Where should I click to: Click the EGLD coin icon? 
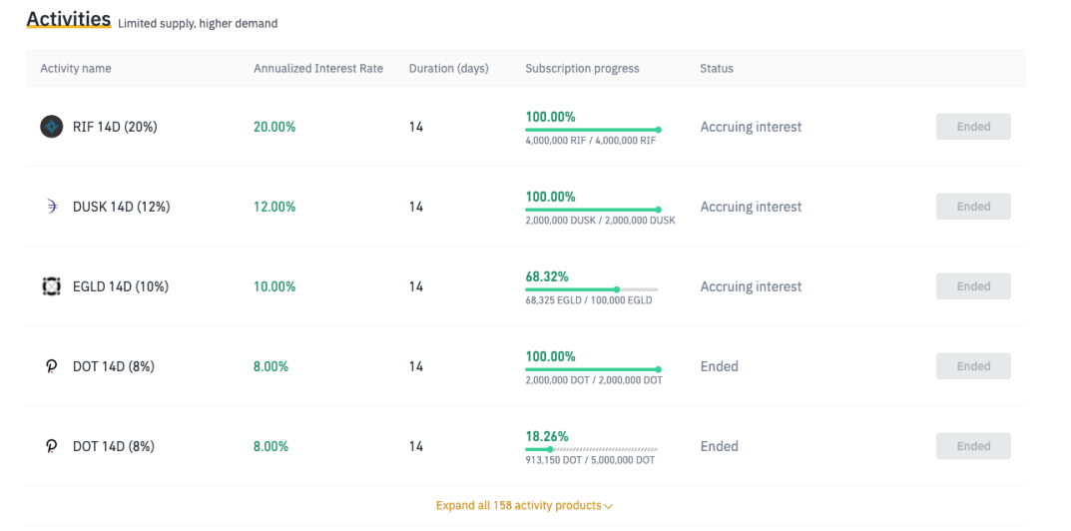point(51,286)
